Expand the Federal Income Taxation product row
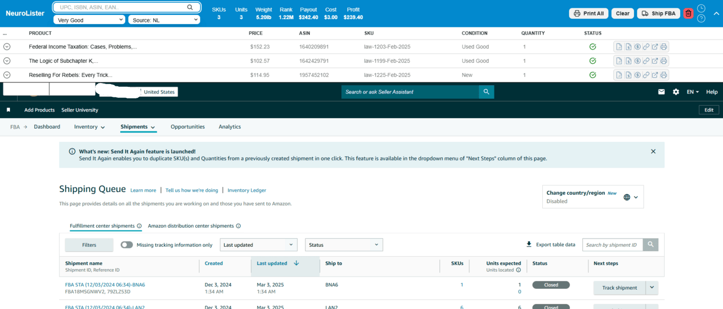 click(x=7, y=47)
